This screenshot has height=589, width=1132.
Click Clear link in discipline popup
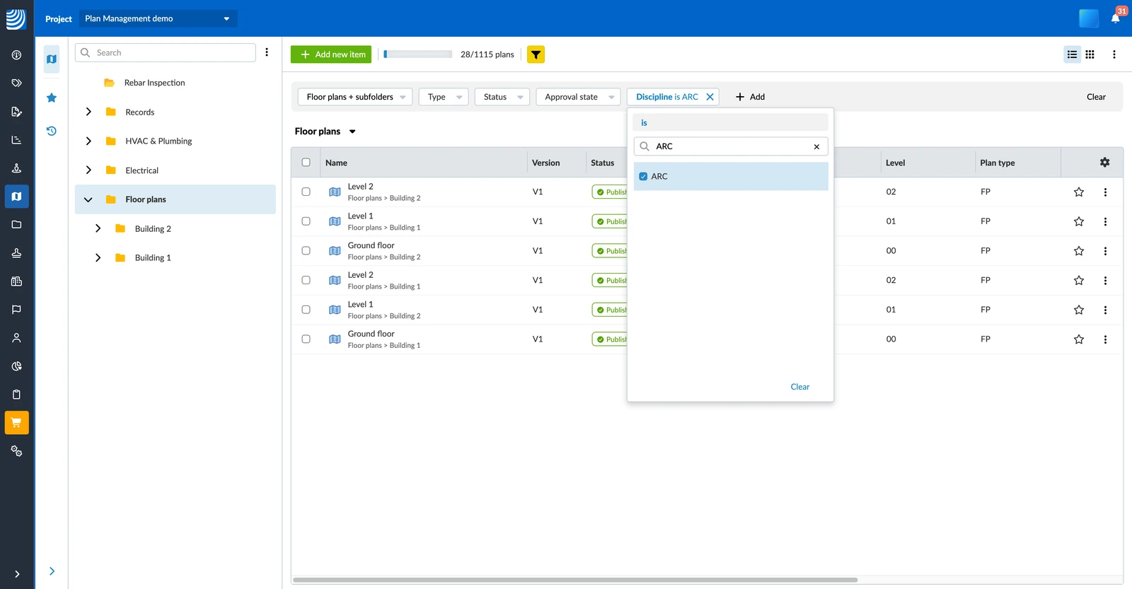[799, 387]
